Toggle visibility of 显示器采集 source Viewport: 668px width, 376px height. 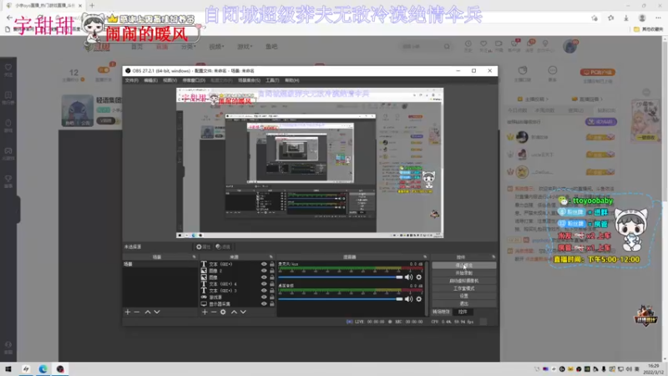pos(264,304)
